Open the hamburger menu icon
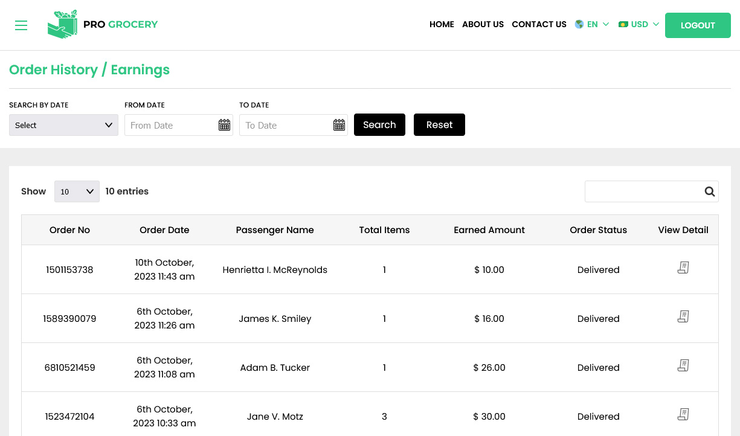740x436 pixels. [x=21, y=25]
